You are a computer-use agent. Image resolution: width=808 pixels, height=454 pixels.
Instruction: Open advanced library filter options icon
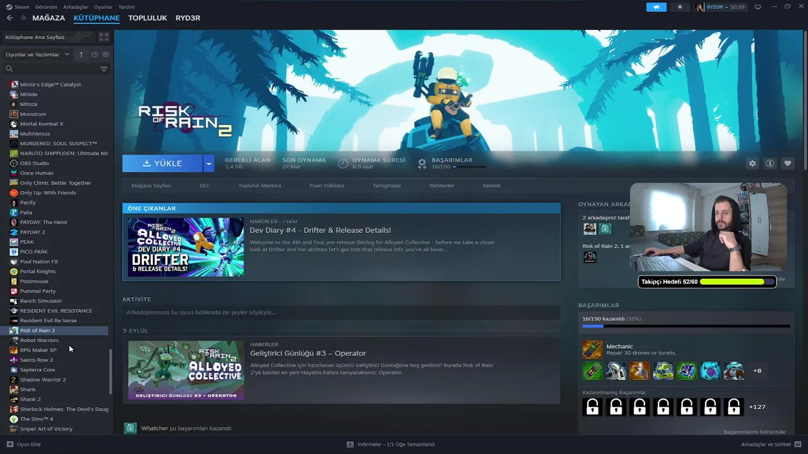coord(104,69)
